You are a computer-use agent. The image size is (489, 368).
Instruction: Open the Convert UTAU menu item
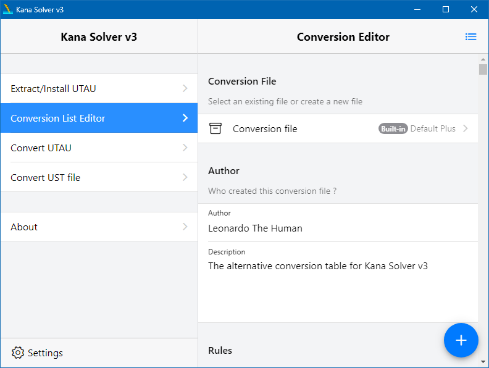pos(99,148)
